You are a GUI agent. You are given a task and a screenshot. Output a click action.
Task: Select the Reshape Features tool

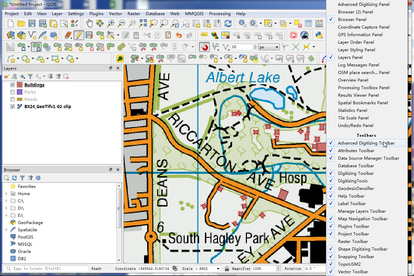(111, 47)
